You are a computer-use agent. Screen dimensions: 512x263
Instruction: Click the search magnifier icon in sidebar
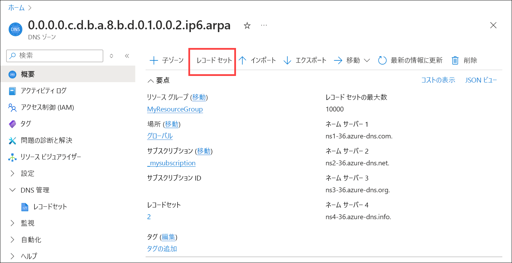13,56
